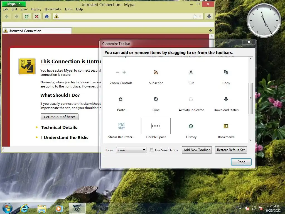Viewport: 285px width, 214px height.
Task: Stop loading with the red X button
Action: (x=37, y=16)
